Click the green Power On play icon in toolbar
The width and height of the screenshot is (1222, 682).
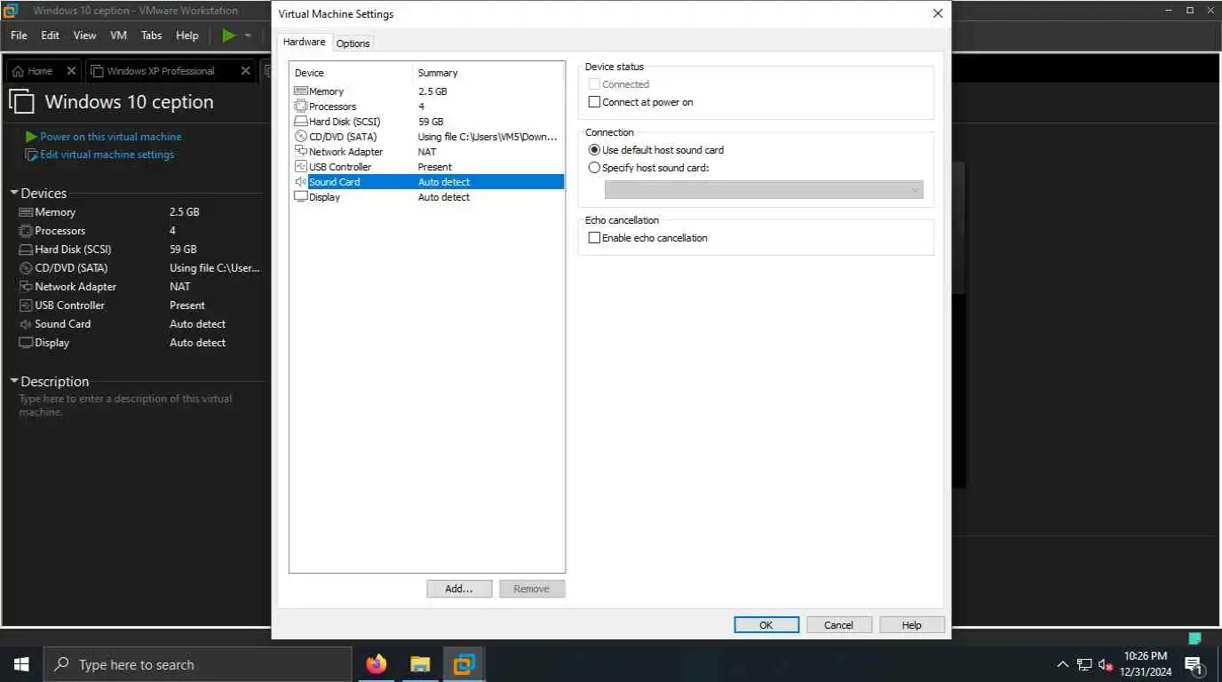pos(229,36)
